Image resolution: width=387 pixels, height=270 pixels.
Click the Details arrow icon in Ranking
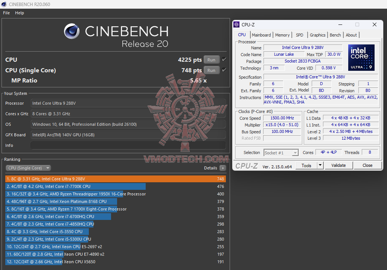pos(222,168)
